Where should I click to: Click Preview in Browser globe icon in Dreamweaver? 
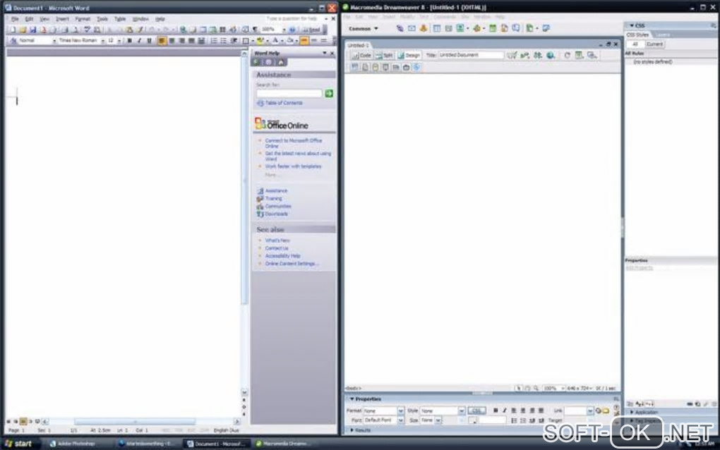550,56
